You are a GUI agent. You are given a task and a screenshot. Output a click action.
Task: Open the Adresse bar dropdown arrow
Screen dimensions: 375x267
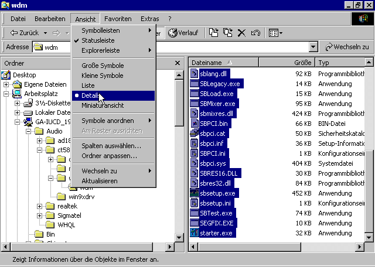[313, 47]
